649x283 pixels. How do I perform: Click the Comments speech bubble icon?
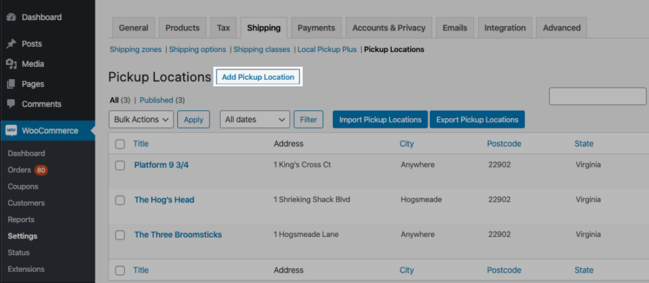[x=11, y=104]
